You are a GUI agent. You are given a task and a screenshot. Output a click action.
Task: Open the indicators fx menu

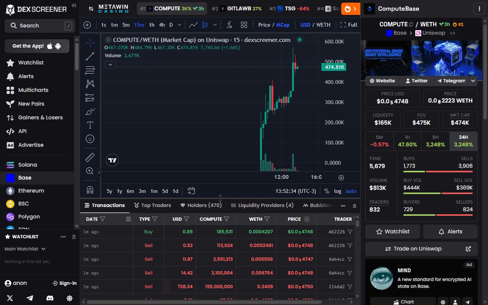(x=229, y=25)
